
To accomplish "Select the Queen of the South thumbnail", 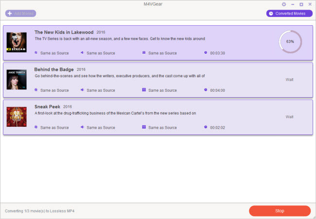I will [17, 117].
